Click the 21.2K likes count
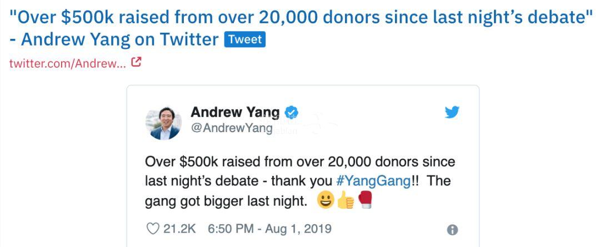The width and height of the screenshot is (600, 247). [179, 229]
